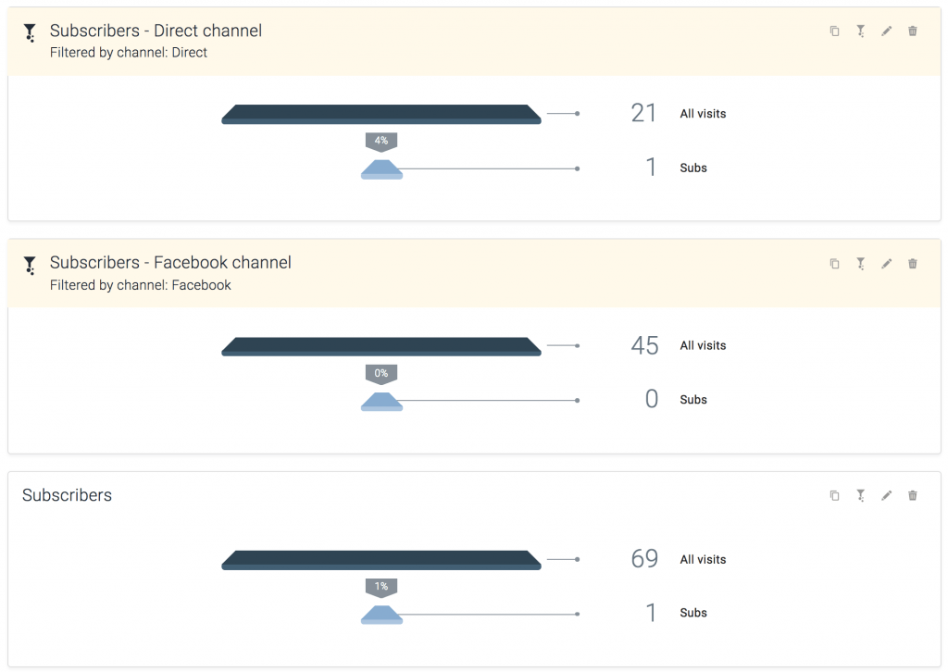The width and height of the screenshot is (948, 672).
Task: Click filter icon on Direct channel funnel
Action: (x=860, y=31)
